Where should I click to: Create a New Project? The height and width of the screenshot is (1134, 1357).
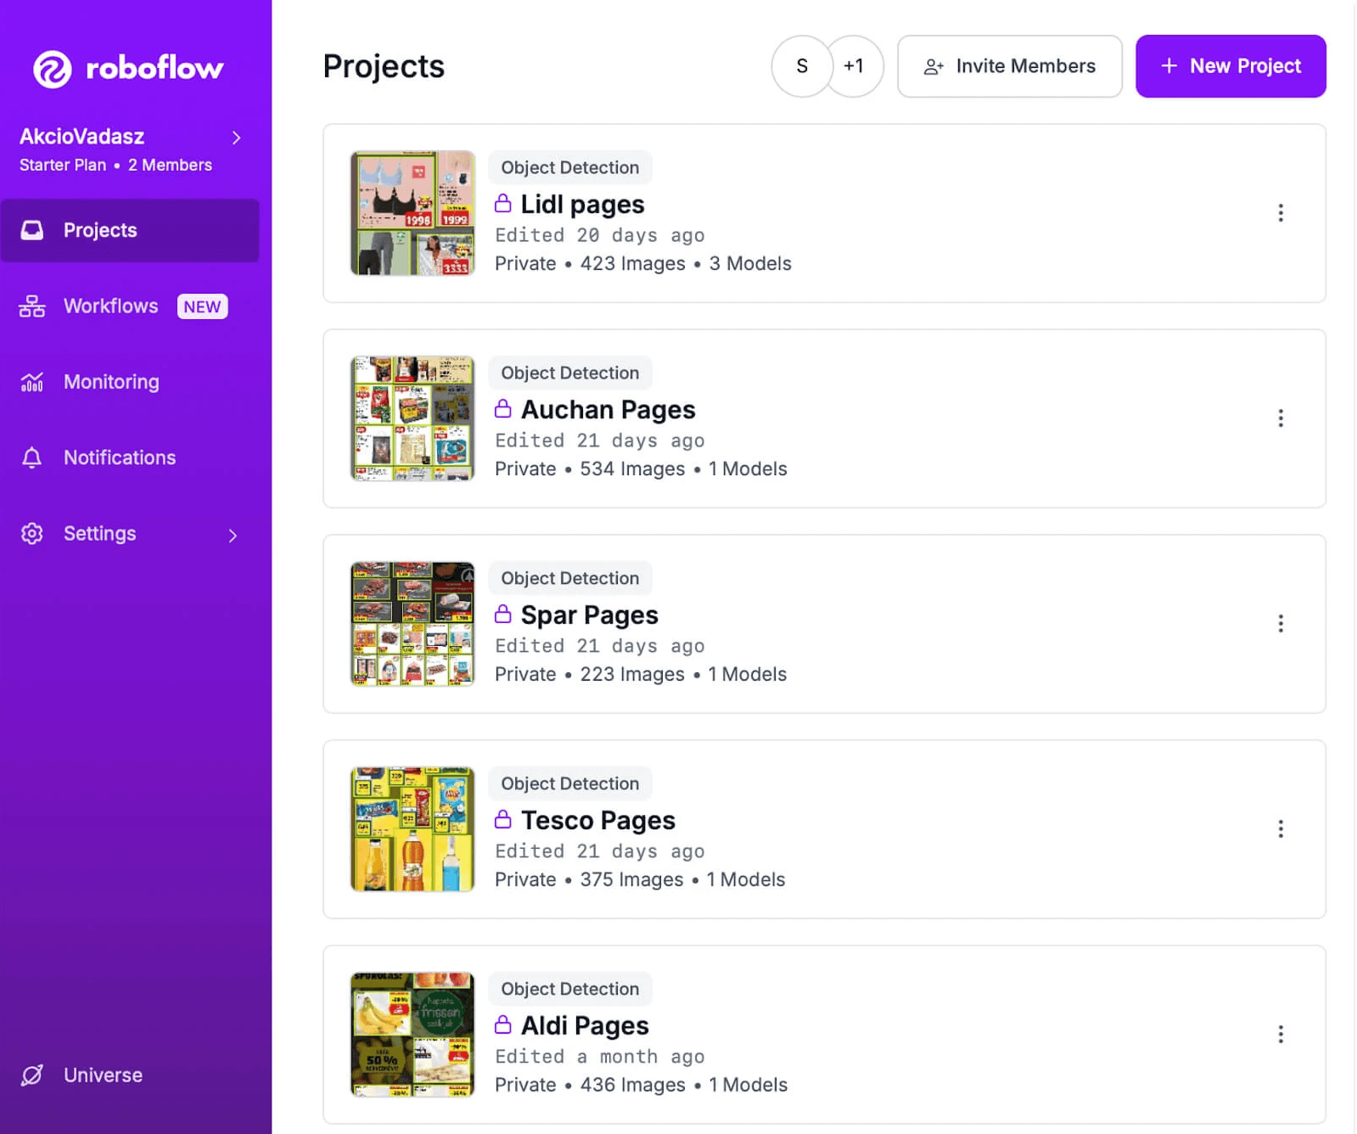coord(1231,66)
